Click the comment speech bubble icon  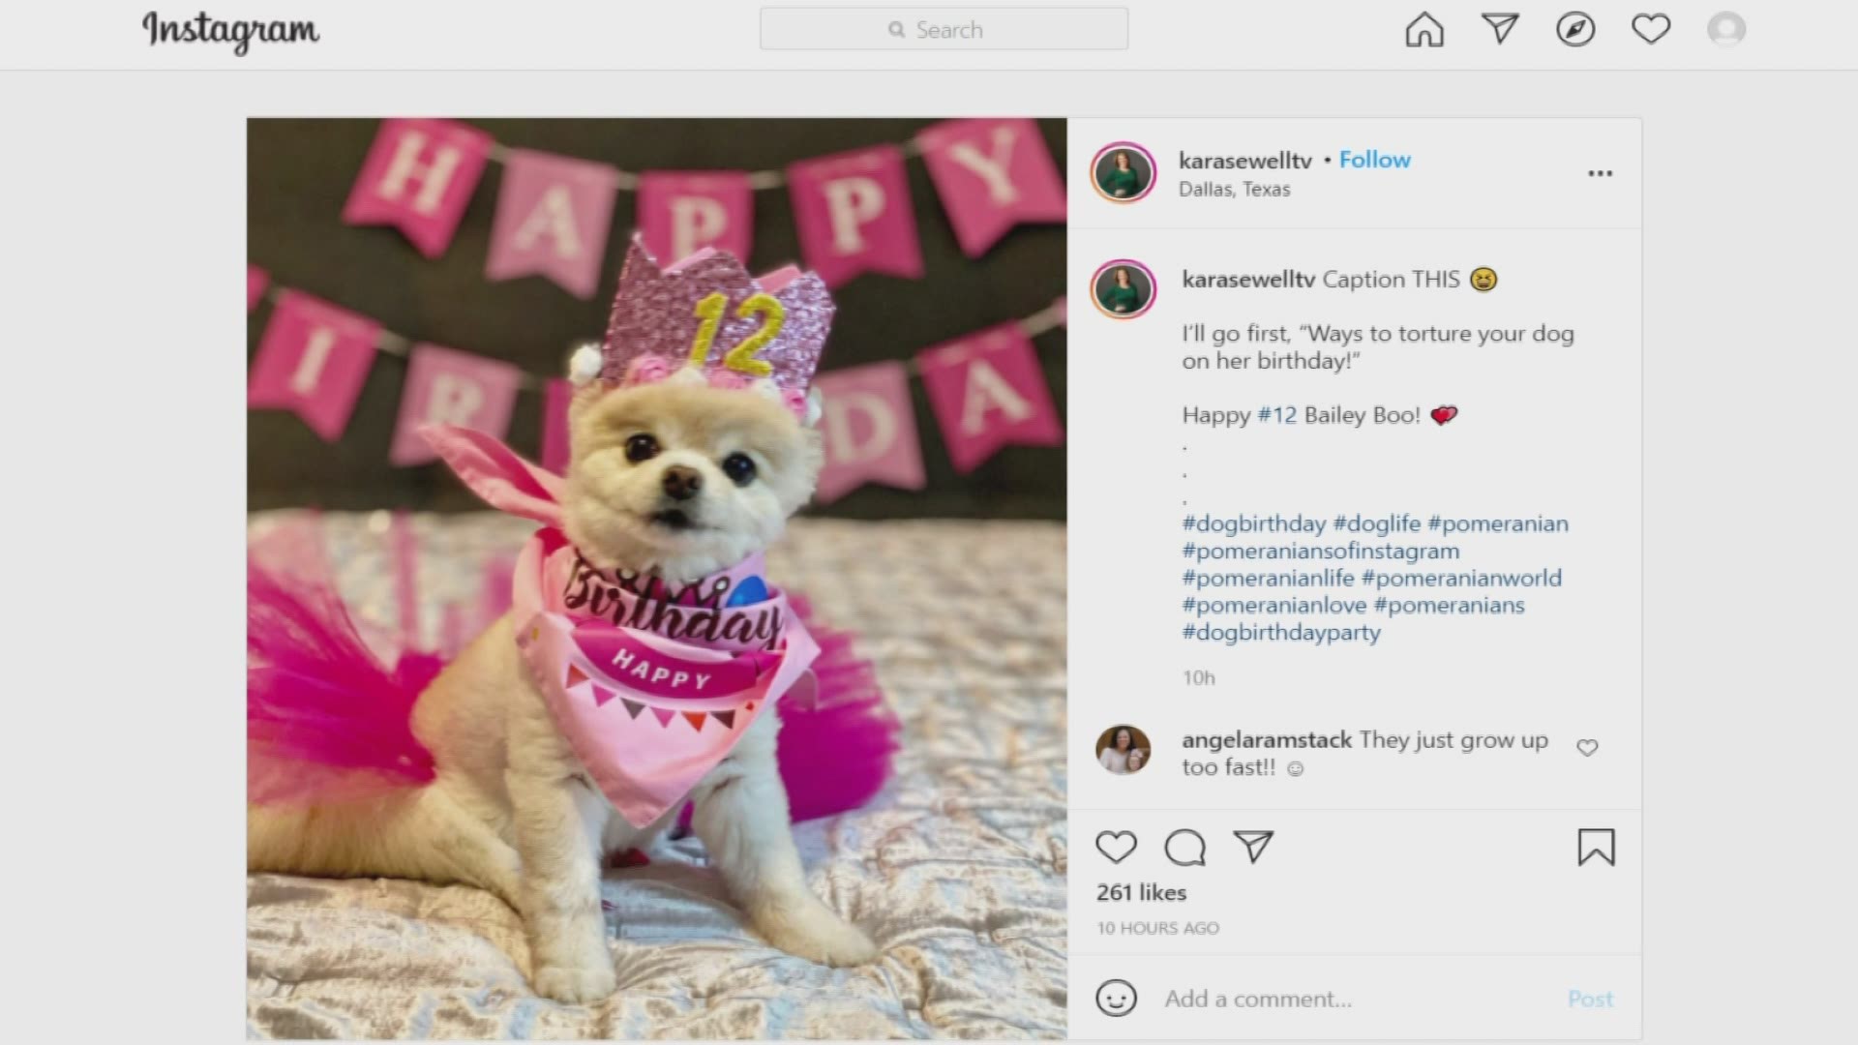pos(1184,848)
